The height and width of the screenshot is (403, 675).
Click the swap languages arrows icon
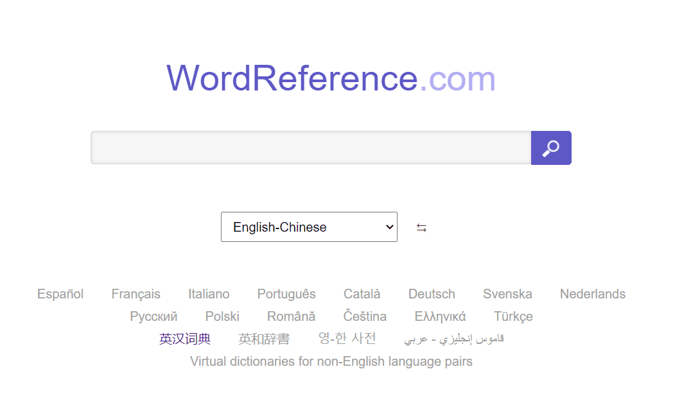click(x=421, y=227)
